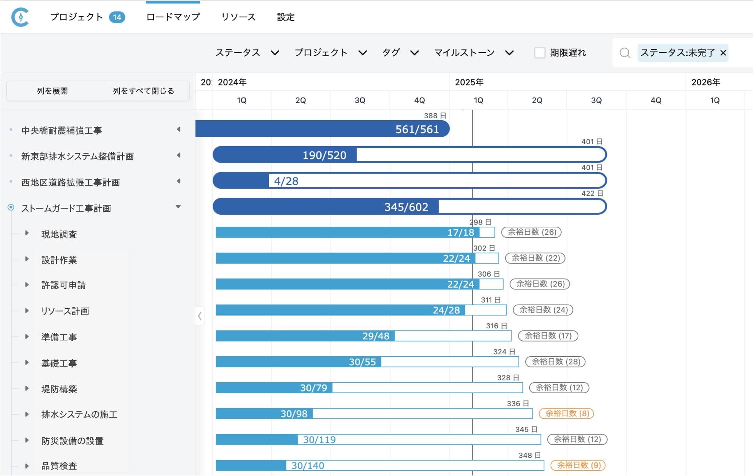
Task: Click the 余裕日数 (9) orange badge
Action: [578, 465]
